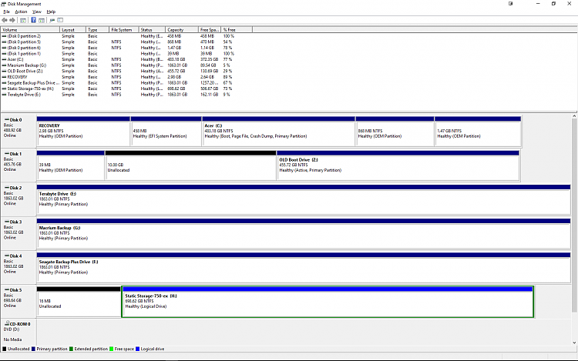
Task: Click the Show/Hide Action Pane toolbar icon
Action: coord(42,20)
